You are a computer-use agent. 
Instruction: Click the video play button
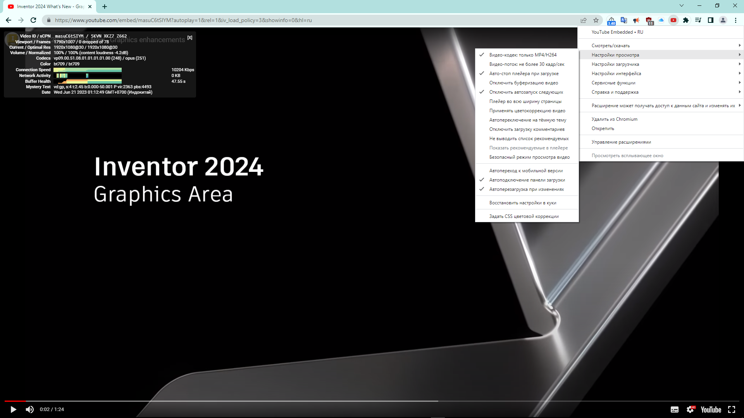point(13,409)
